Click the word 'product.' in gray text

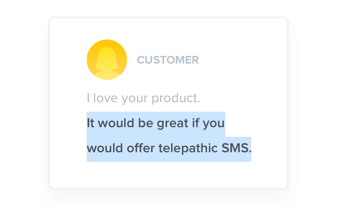(x=176, y=98)
